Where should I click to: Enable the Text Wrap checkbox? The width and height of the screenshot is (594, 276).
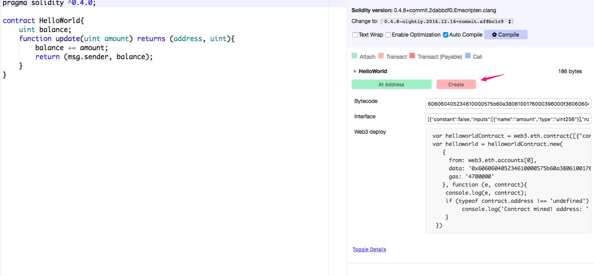pyautogui.click(x=355, y=35)
